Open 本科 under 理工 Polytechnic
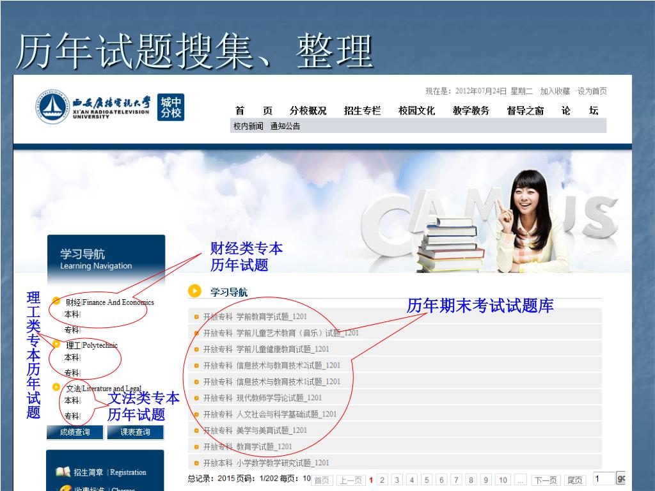Image resolution: width=655 pixels, height=491 pixels. pos(72,358)
